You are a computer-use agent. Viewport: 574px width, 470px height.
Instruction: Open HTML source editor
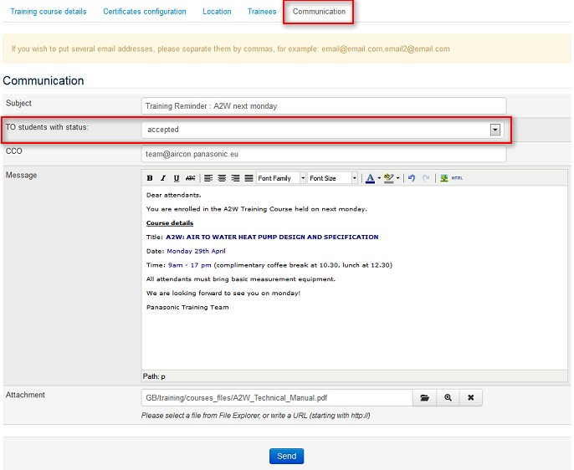click(x=457, y=178)
